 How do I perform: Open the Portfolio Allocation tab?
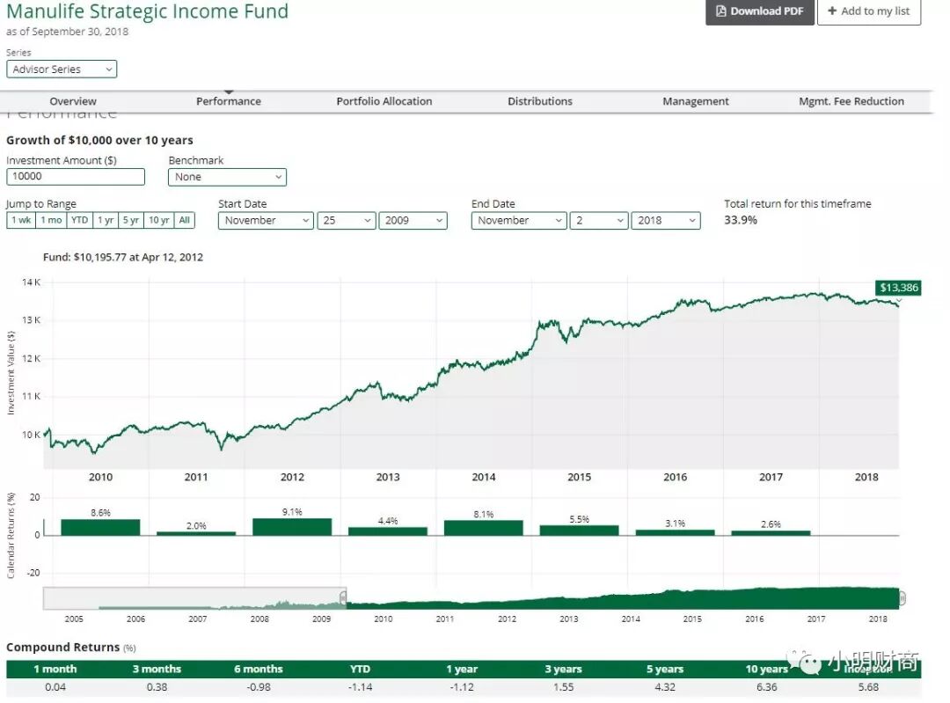(384, 101)
